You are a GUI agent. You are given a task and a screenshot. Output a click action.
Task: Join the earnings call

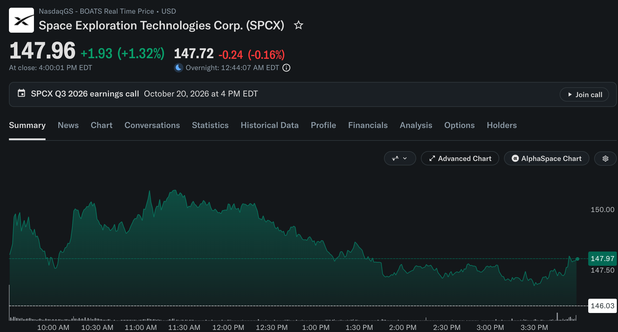[x=584, y=94]
